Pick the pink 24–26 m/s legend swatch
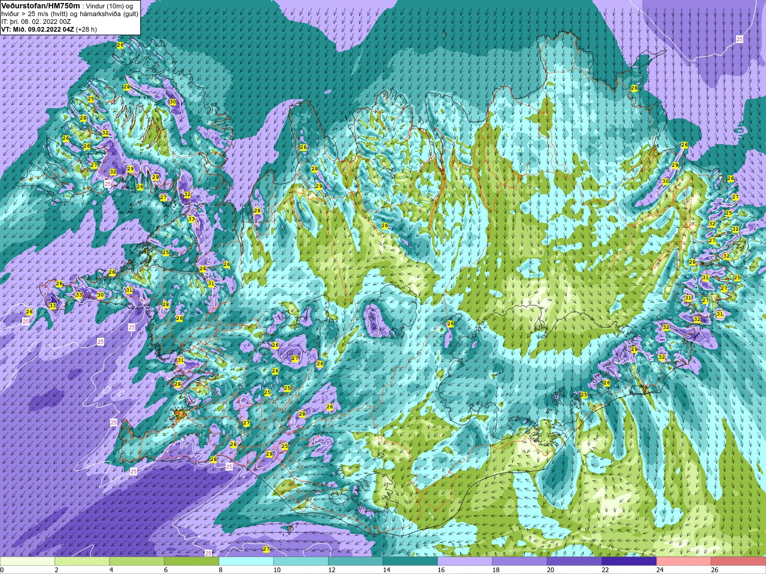 [683, 561]
